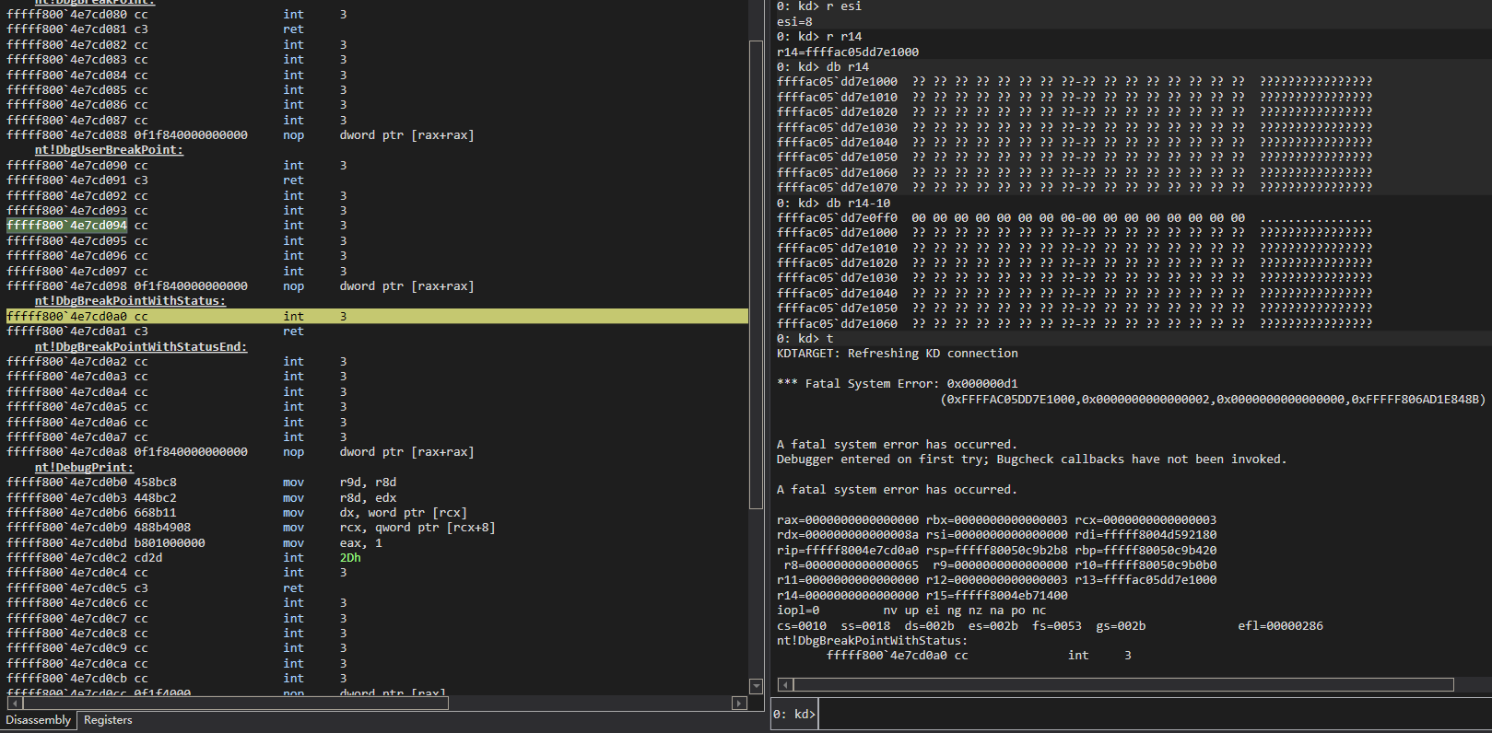This screenshot has height=733, width=1492.
Task: Click the kd command input field
Action: point(1154,715)
